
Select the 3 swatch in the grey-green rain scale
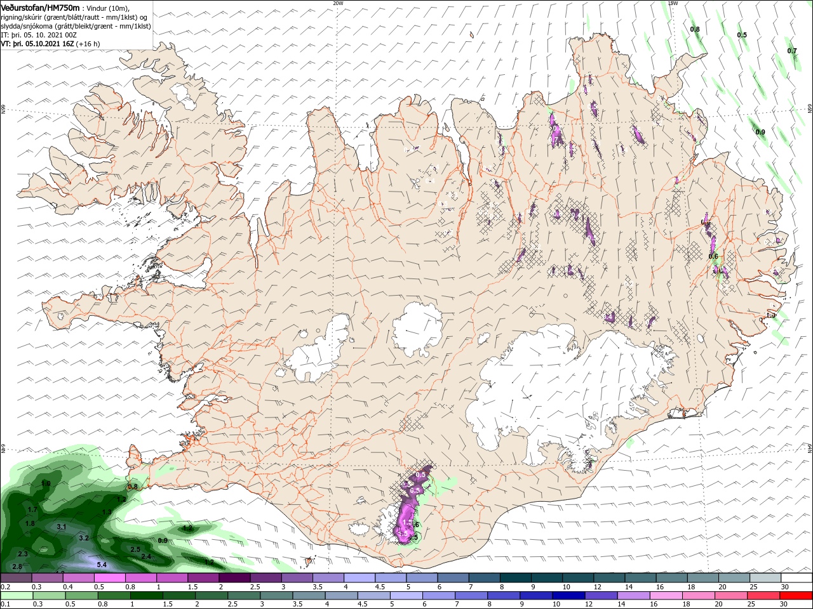(276, 596)
